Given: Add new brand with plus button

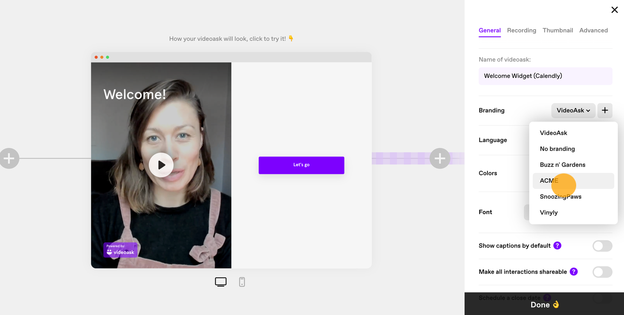Looking at the screenshot, I should [x=605, y=111].
